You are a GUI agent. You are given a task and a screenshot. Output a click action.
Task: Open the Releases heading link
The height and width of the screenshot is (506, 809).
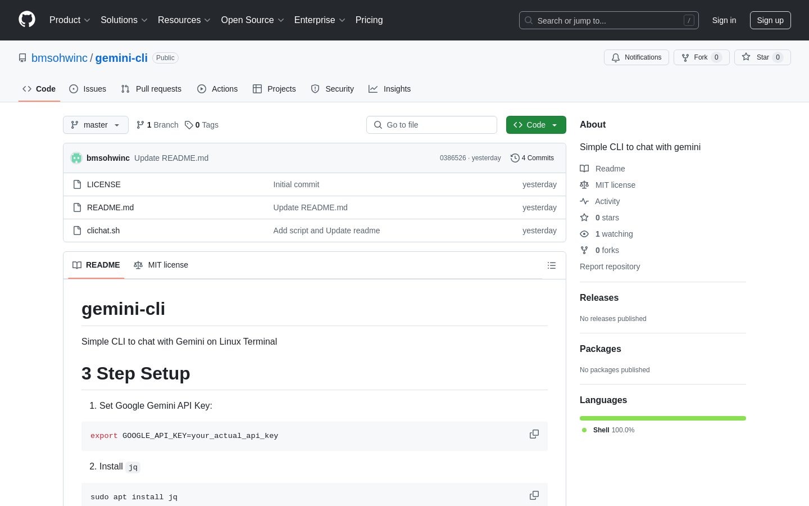pos(599,298)
